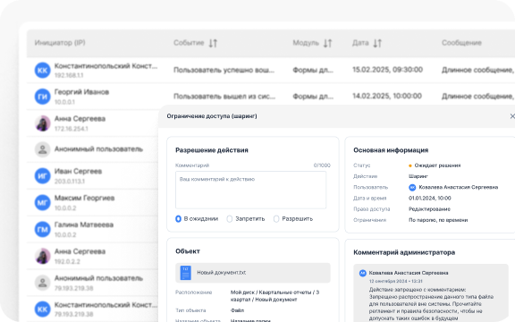This screenshot has width=515, height=322.
Task: Click Ковалева Анастасия Сергеевна in admin comment
Action: tap(409, 273)
